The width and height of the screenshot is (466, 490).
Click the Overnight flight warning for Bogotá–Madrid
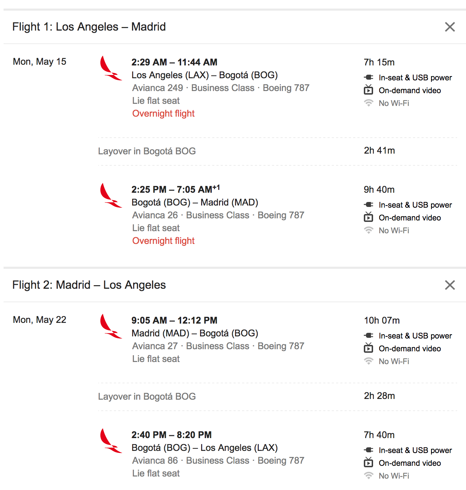coord(163,241)
